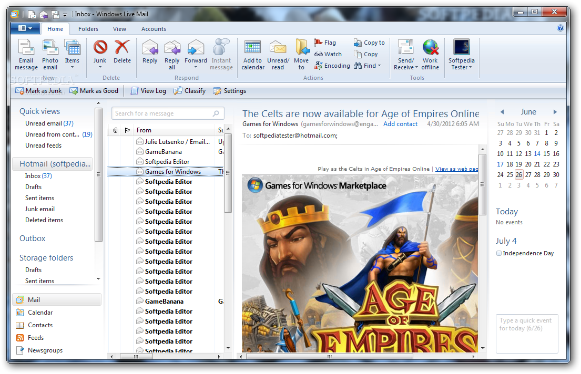Screen dimensions: 581x374
Task: Click the Search for a message box
Action: pos(168,113)
